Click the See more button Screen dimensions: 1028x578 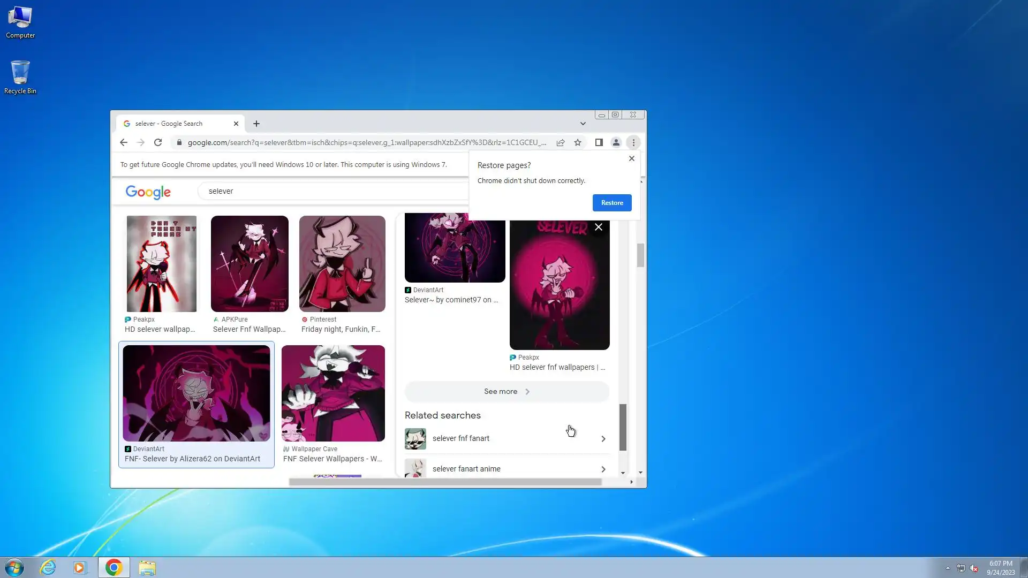507,391
